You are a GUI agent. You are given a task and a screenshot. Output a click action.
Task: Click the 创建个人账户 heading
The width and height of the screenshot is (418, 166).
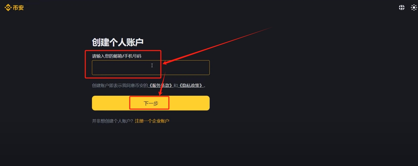coord(118,42)
